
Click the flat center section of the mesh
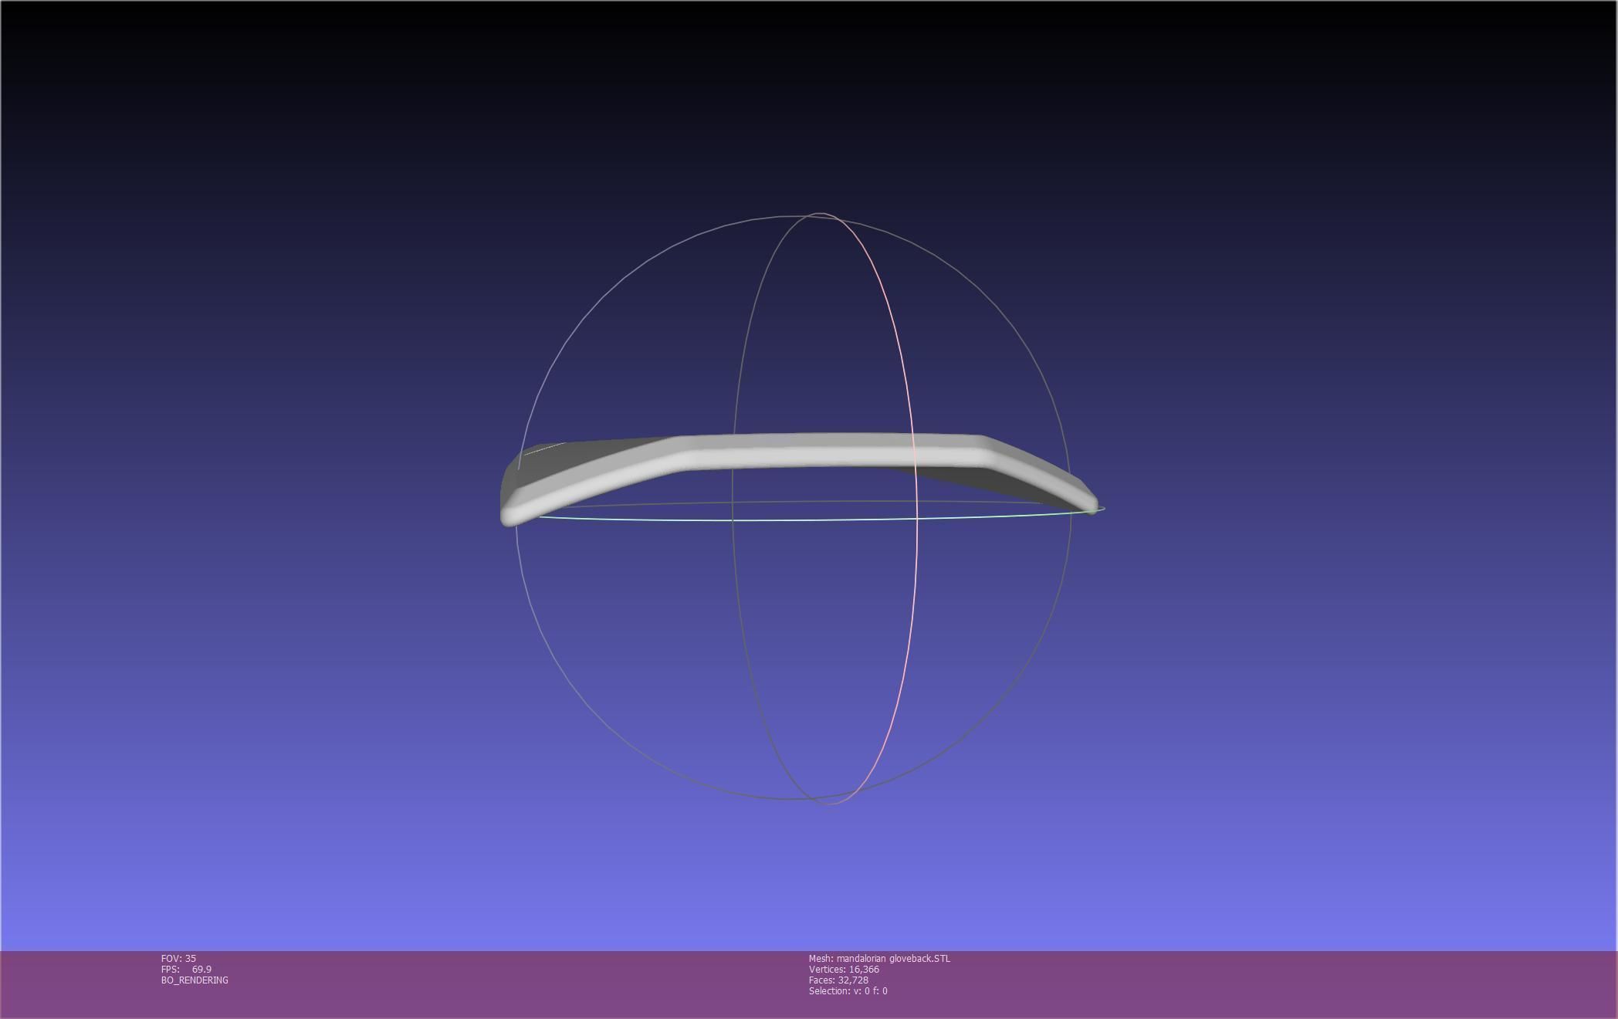pyautogui.click(x=826, y=451)
